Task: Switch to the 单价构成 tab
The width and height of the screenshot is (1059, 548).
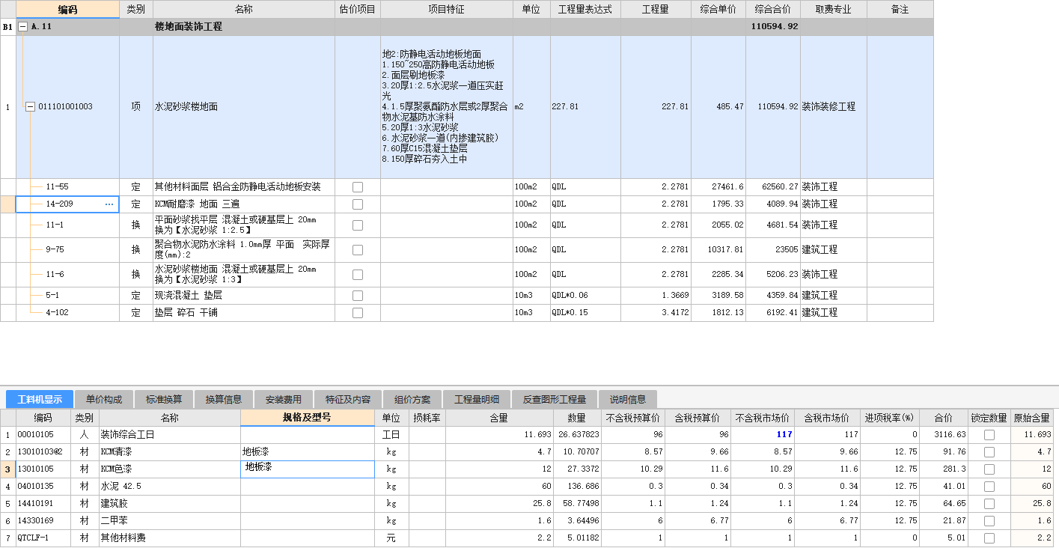Action: coord(103,399)
